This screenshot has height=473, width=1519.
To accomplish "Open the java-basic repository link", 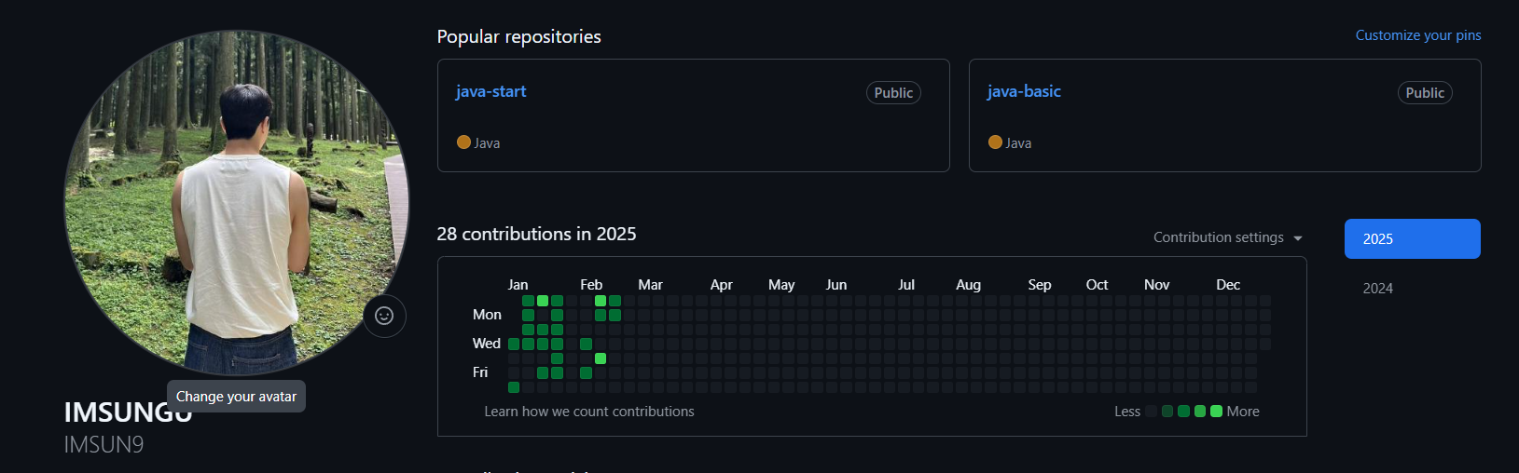I will click(x=1024, y=91).
